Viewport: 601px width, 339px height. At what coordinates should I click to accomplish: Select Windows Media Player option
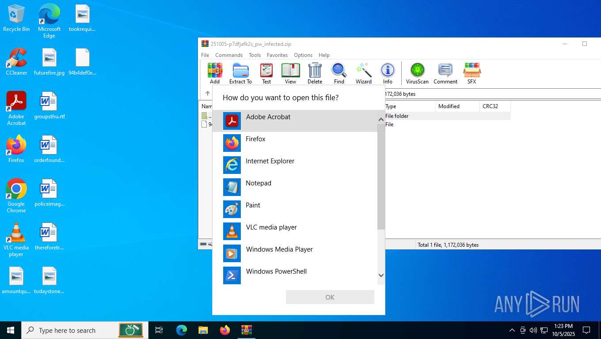pos(295,253)
